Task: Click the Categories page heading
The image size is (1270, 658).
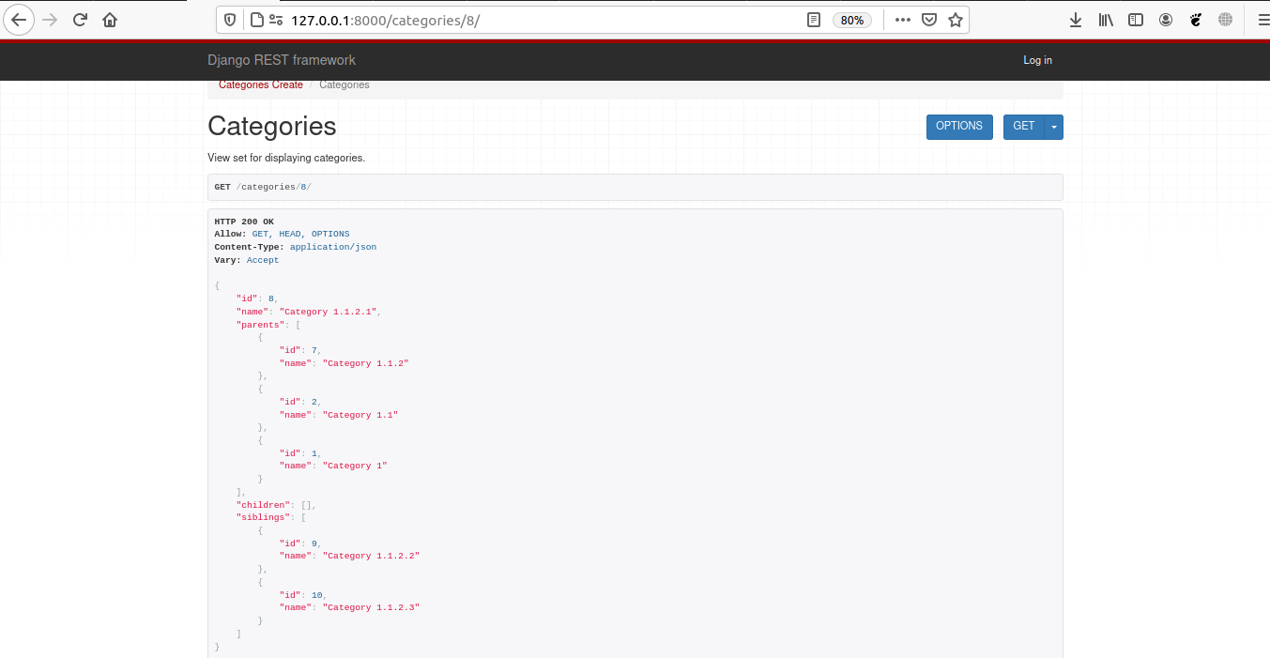Action: click(x=272, y=127)
